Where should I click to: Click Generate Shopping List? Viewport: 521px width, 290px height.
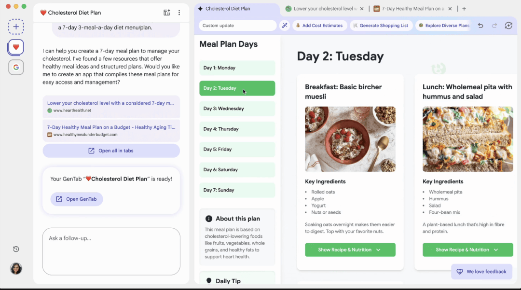click(380, 26)
